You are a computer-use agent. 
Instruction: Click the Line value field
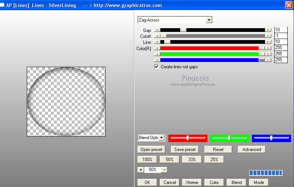281,42
